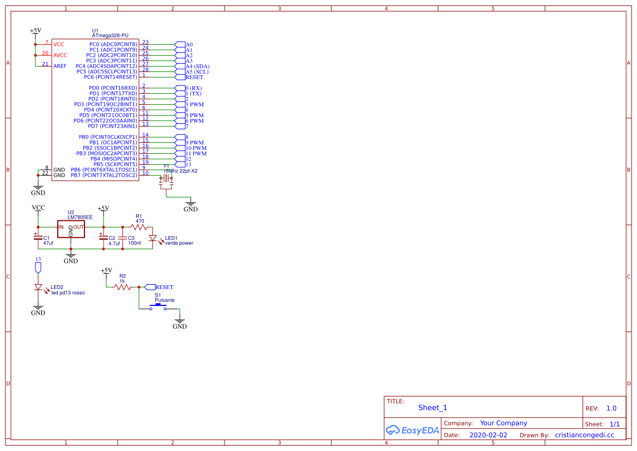Click the red LED2 symbol near pd13
Viewport: 637px width, 451px height.
[x=38, y=286]
